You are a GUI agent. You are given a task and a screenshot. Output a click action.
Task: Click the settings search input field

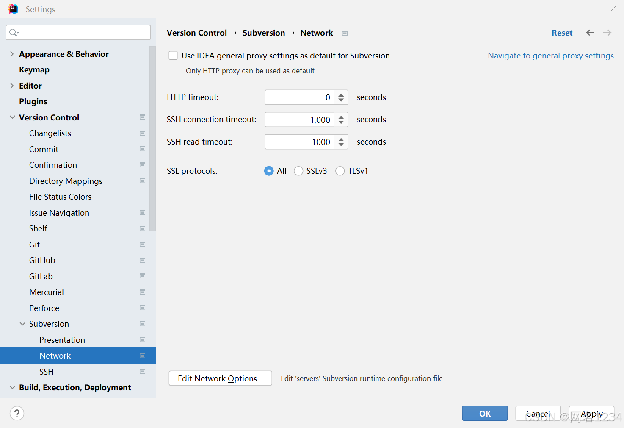[x=78, y=33]
